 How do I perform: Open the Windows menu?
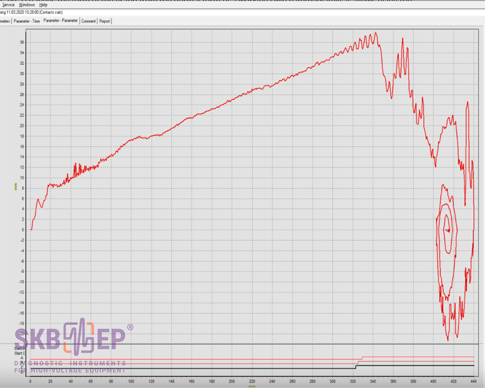pyautogui.click(x=27, y=4)
